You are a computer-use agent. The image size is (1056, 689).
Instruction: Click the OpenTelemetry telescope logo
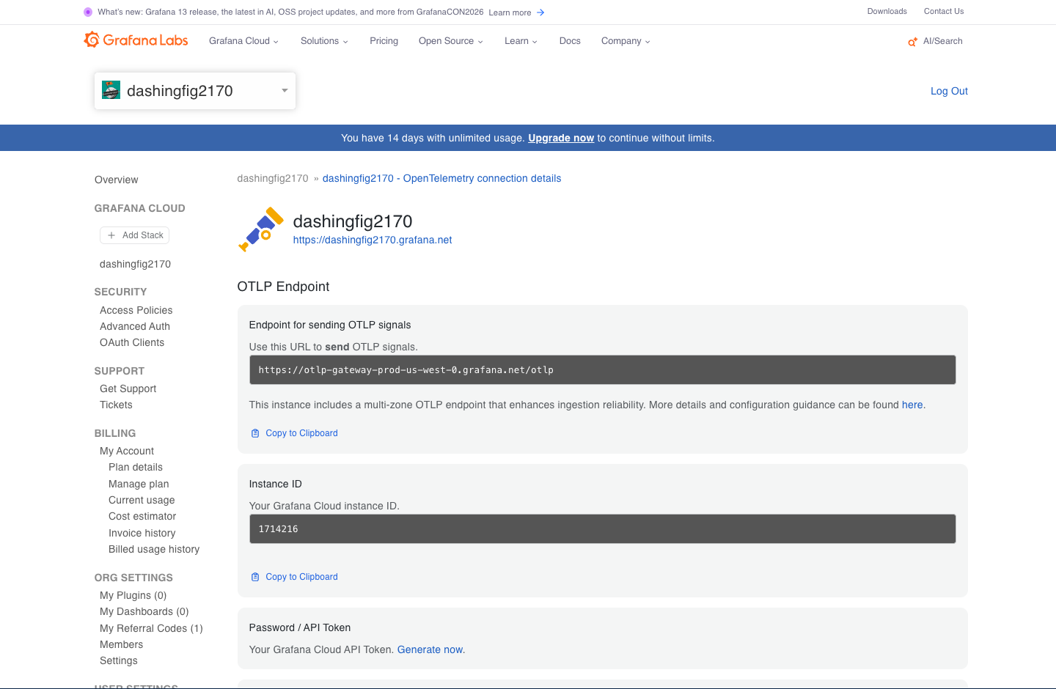[x=261, y=229]
